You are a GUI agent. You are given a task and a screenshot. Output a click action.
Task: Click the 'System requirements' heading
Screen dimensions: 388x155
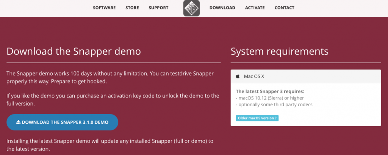click(x=280, y=51)
